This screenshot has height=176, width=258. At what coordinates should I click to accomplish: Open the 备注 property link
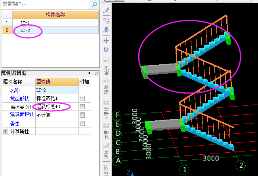click(15, 124)
